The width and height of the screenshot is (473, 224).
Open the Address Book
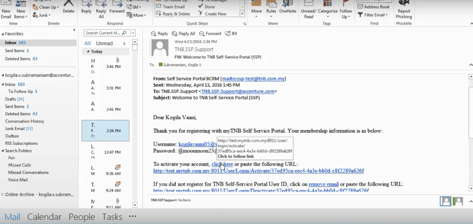coord(373,7)
